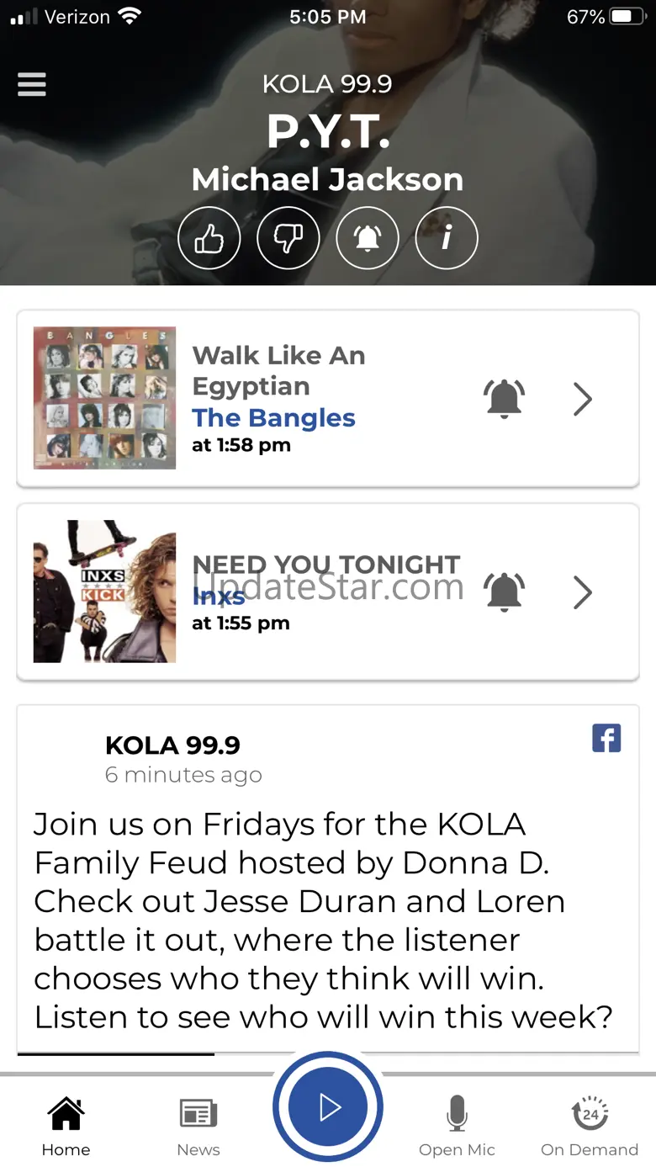This screenshot has width=656, height=1167.
Task: Switch to the Home tab
Action: pos(66,1126)
